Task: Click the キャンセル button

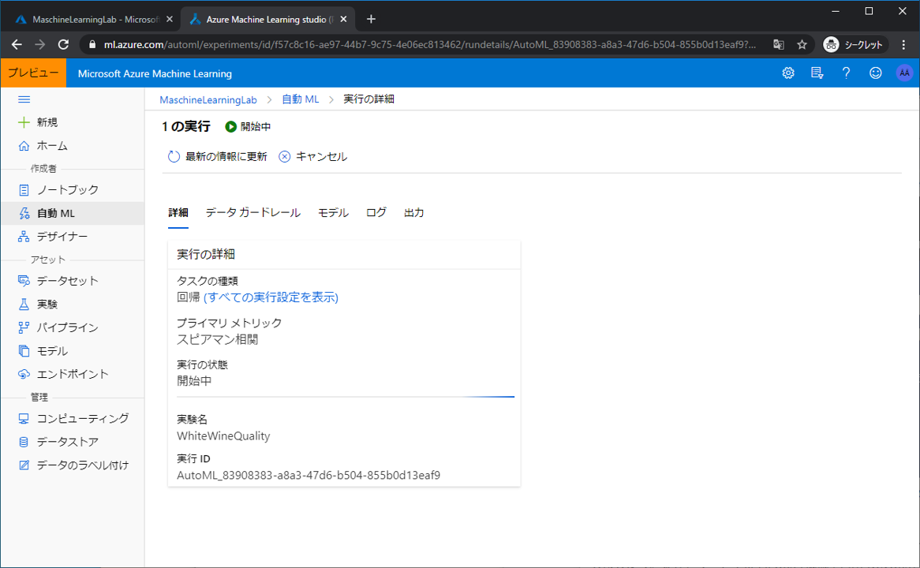Action: tap(313, 156)
